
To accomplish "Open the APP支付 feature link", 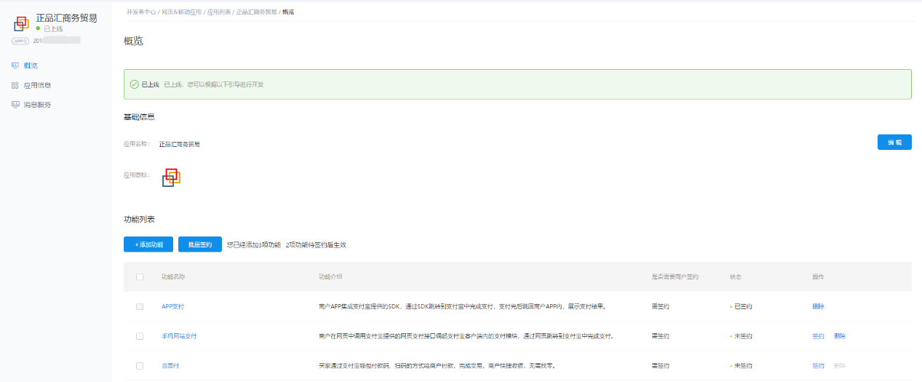I will [x=172, y=306].
